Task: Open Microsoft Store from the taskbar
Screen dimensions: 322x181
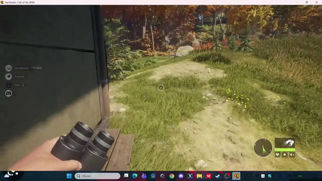Action: 153,176
